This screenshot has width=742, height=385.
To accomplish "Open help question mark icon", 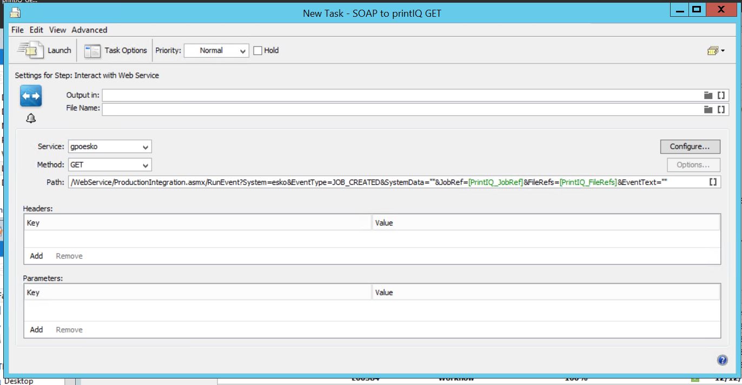I will (722, 361).
